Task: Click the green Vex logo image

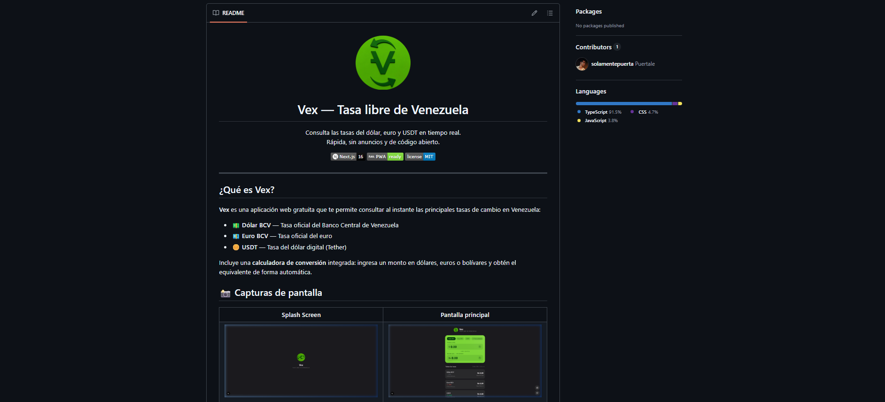Action: click(x=383, y=63)
